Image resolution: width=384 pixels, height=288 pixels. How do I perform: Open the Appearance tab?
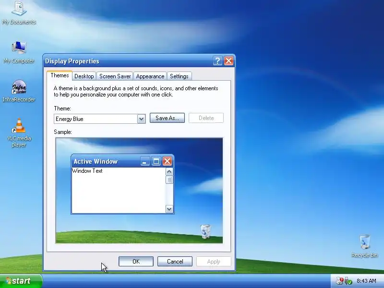(x=150, y=76)
